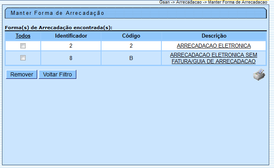The width and height of the screenshot is (274, 168).
Task: Click the printer icon to print results
Action: click(x=259, y=74)
